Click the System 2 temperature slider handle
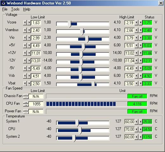The width and height of the screenshot is (165, 152). pos(74,138)
